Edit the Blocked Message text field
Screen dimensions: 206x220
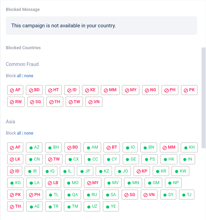[x=101, y=26]
